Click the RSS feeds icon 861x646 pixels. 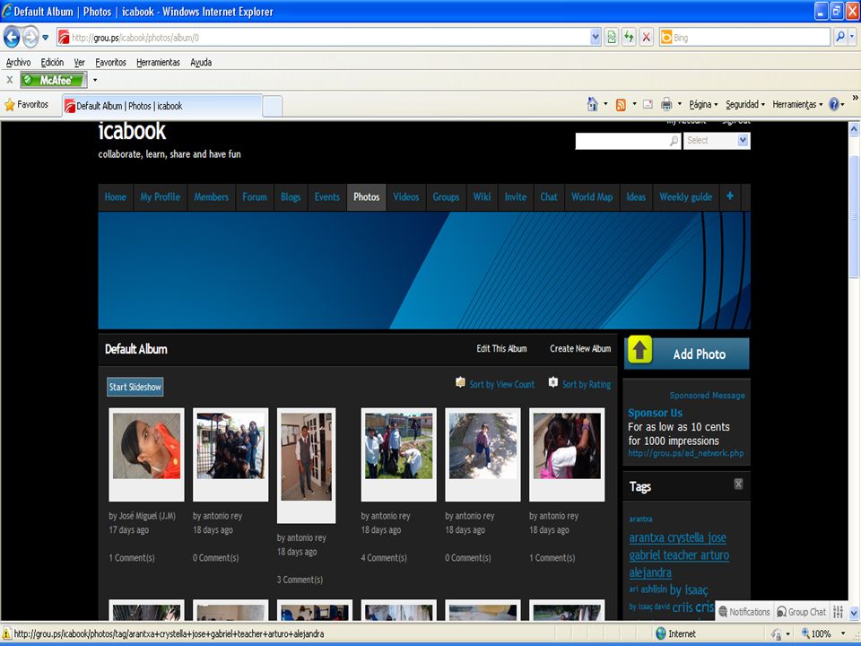[x=621, y=104]
